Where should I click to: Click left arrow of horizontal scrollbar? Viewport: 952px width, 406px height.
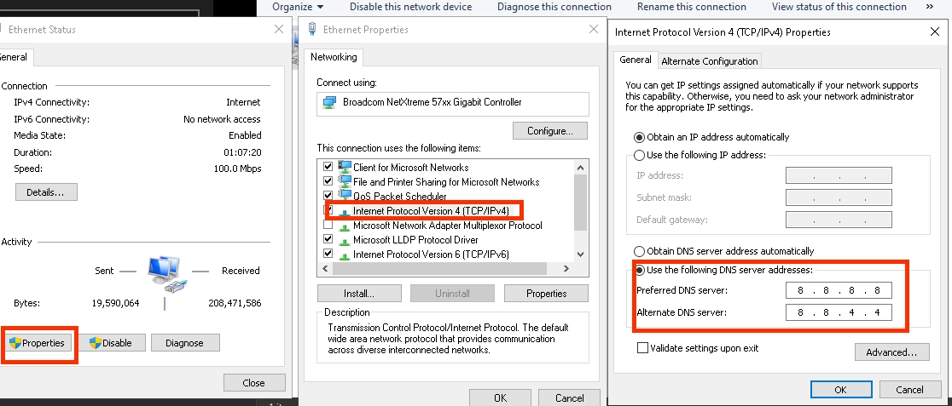tap(323, 268)
